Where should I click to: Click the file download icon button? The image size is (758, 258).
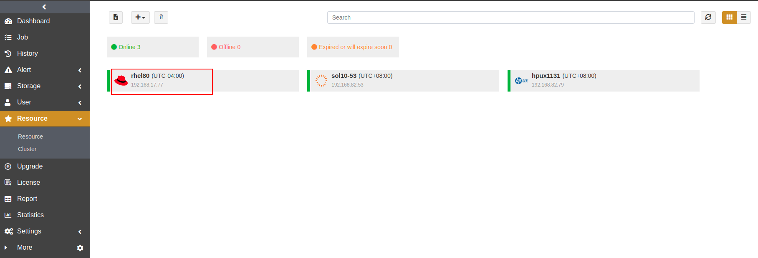(x=116, y=17)
